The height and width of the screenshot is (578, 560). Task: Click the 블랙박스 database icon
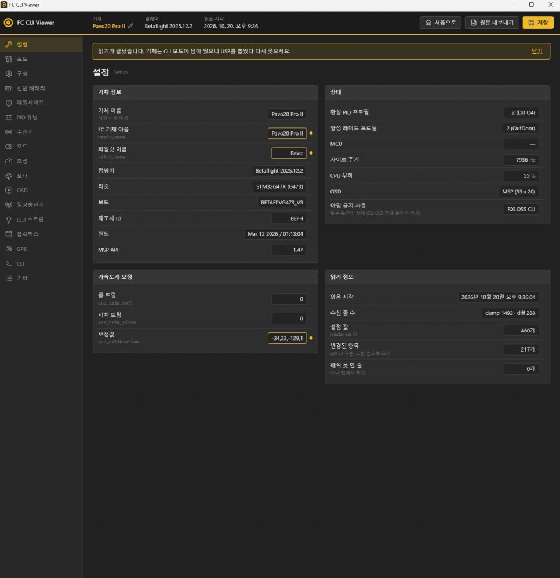pyautogui.click(x=9, y=234)
